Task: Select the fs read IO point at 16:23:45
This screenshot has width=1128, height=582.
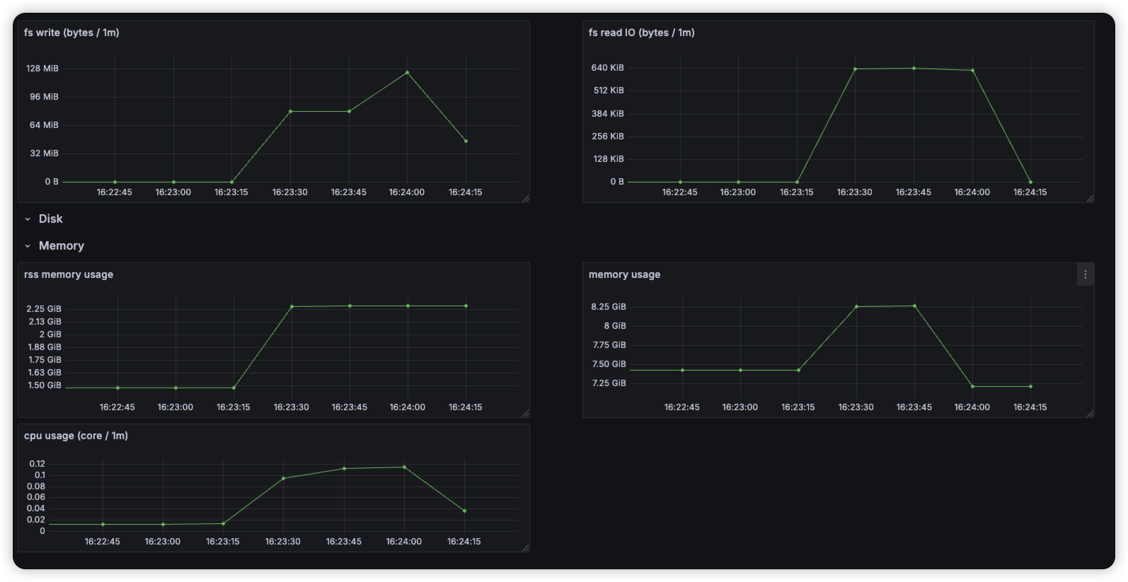Action: (914, 69)
